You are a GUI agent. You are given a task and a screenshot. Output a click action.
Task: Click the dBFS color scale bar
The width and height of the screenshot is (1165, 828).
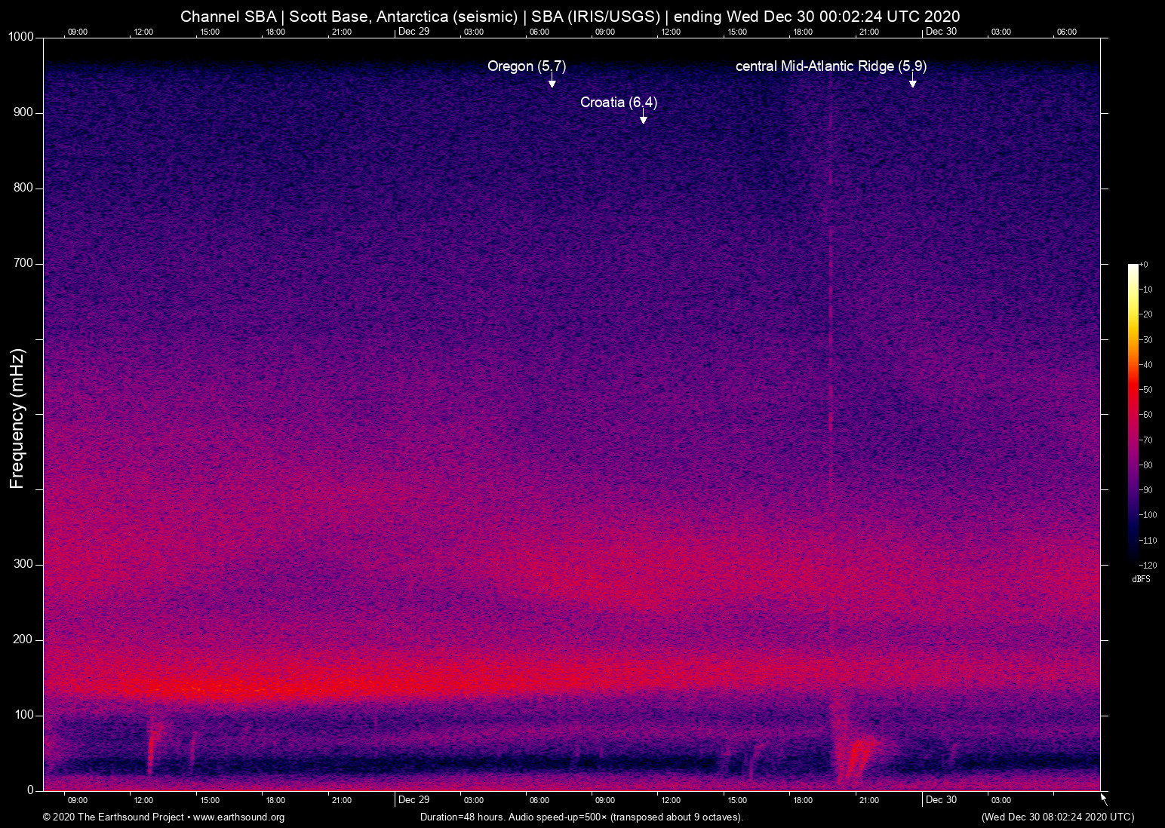pyautogui.click(x=1133, y=414)
